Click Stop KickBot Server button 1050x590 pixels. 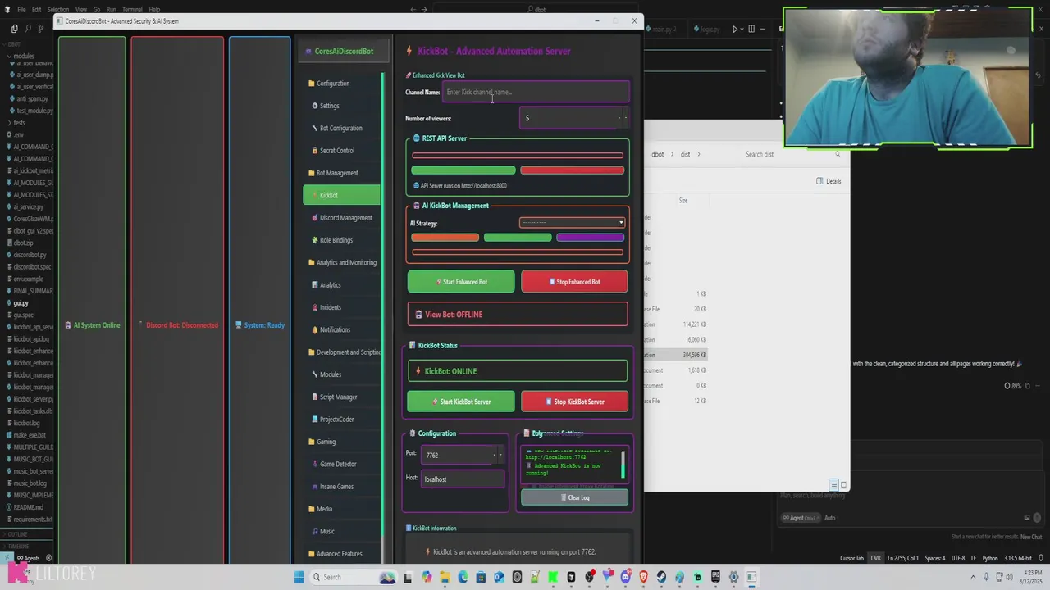point(574,402)
